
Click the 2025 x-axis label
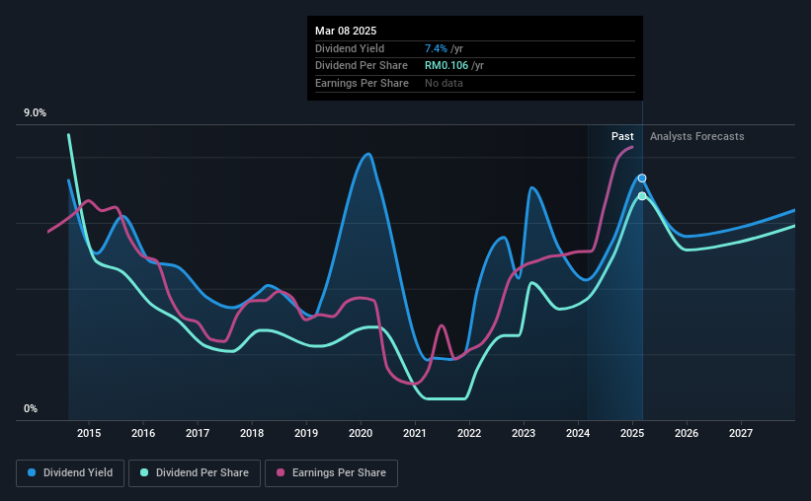click(x=632, y=433)
